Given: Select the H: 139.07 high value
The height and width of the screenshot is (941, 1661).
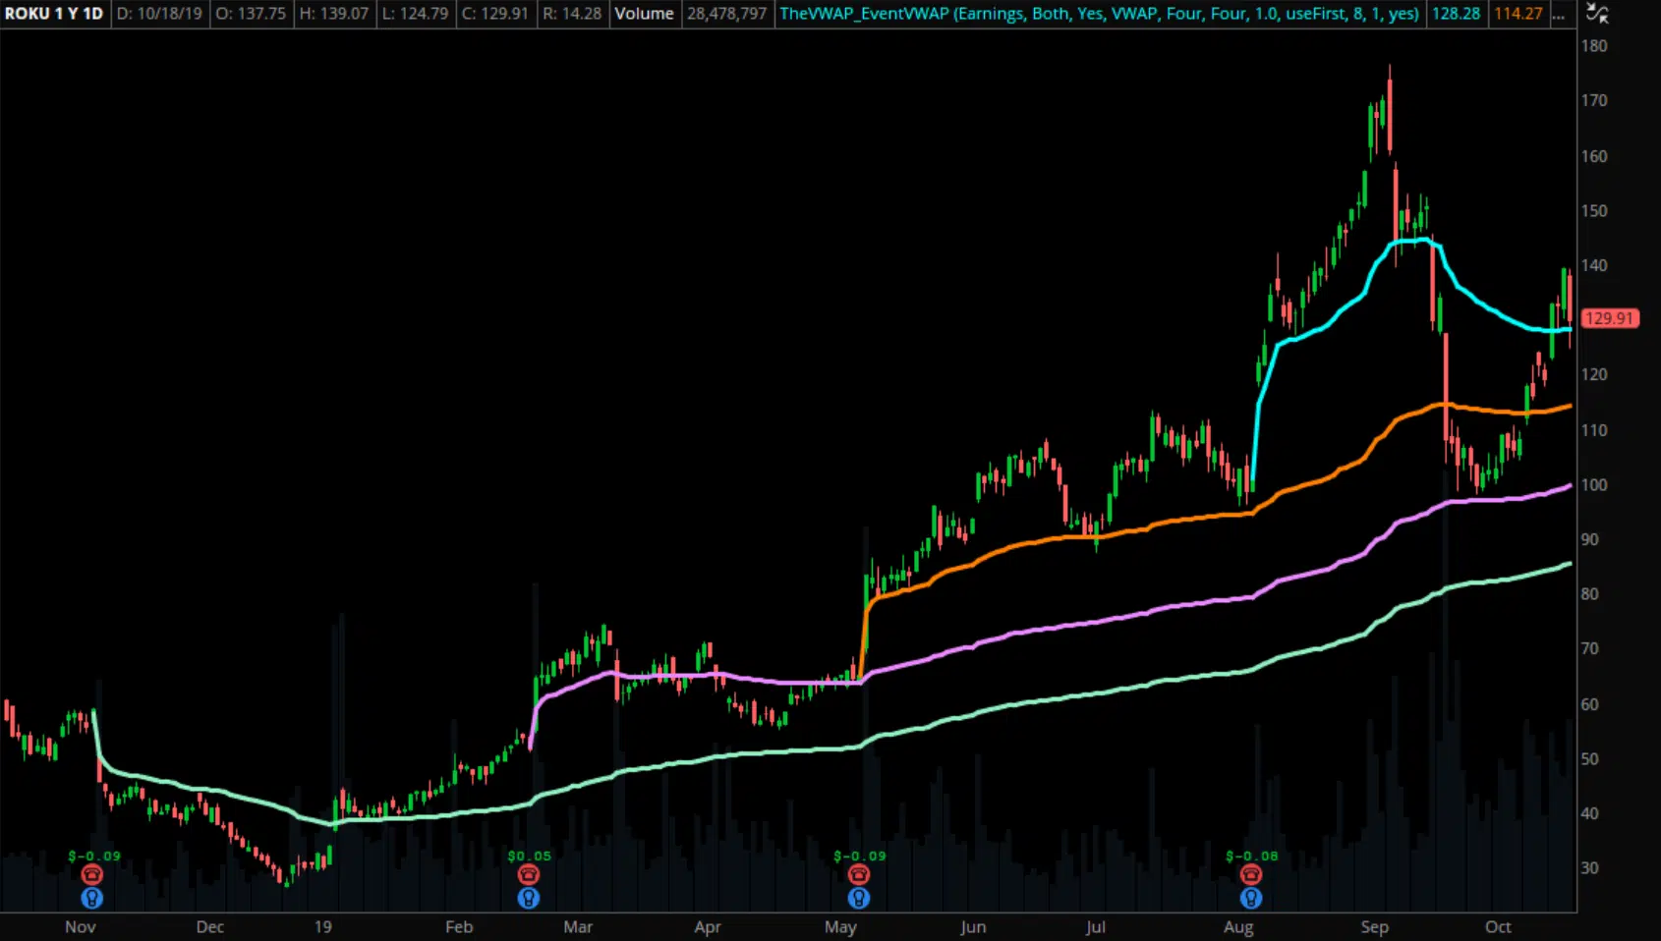Looking at the screenshot, I should click(334, 14).
